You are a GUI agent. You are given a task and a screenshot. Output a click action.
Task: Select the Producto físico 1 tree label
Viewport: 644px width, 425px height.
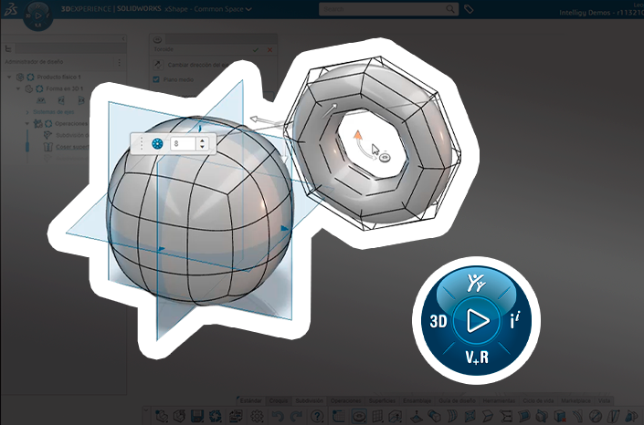point(58,77)
